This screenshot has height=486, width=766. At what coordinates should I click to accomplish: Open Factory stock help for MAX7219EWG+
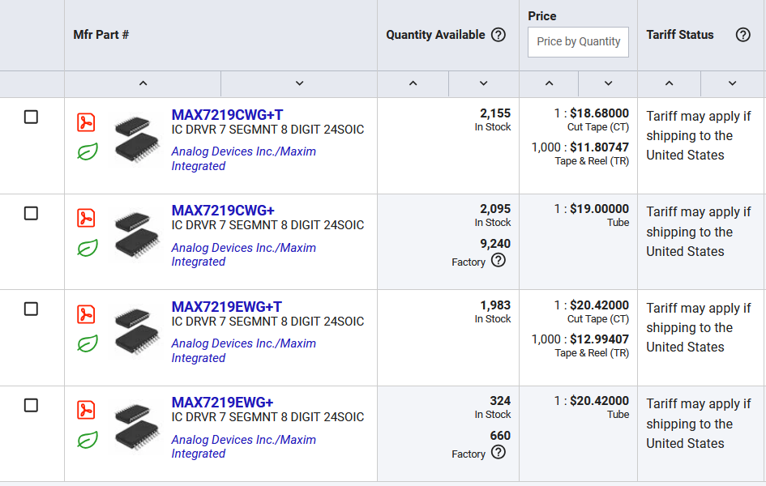tap(499, 452)
